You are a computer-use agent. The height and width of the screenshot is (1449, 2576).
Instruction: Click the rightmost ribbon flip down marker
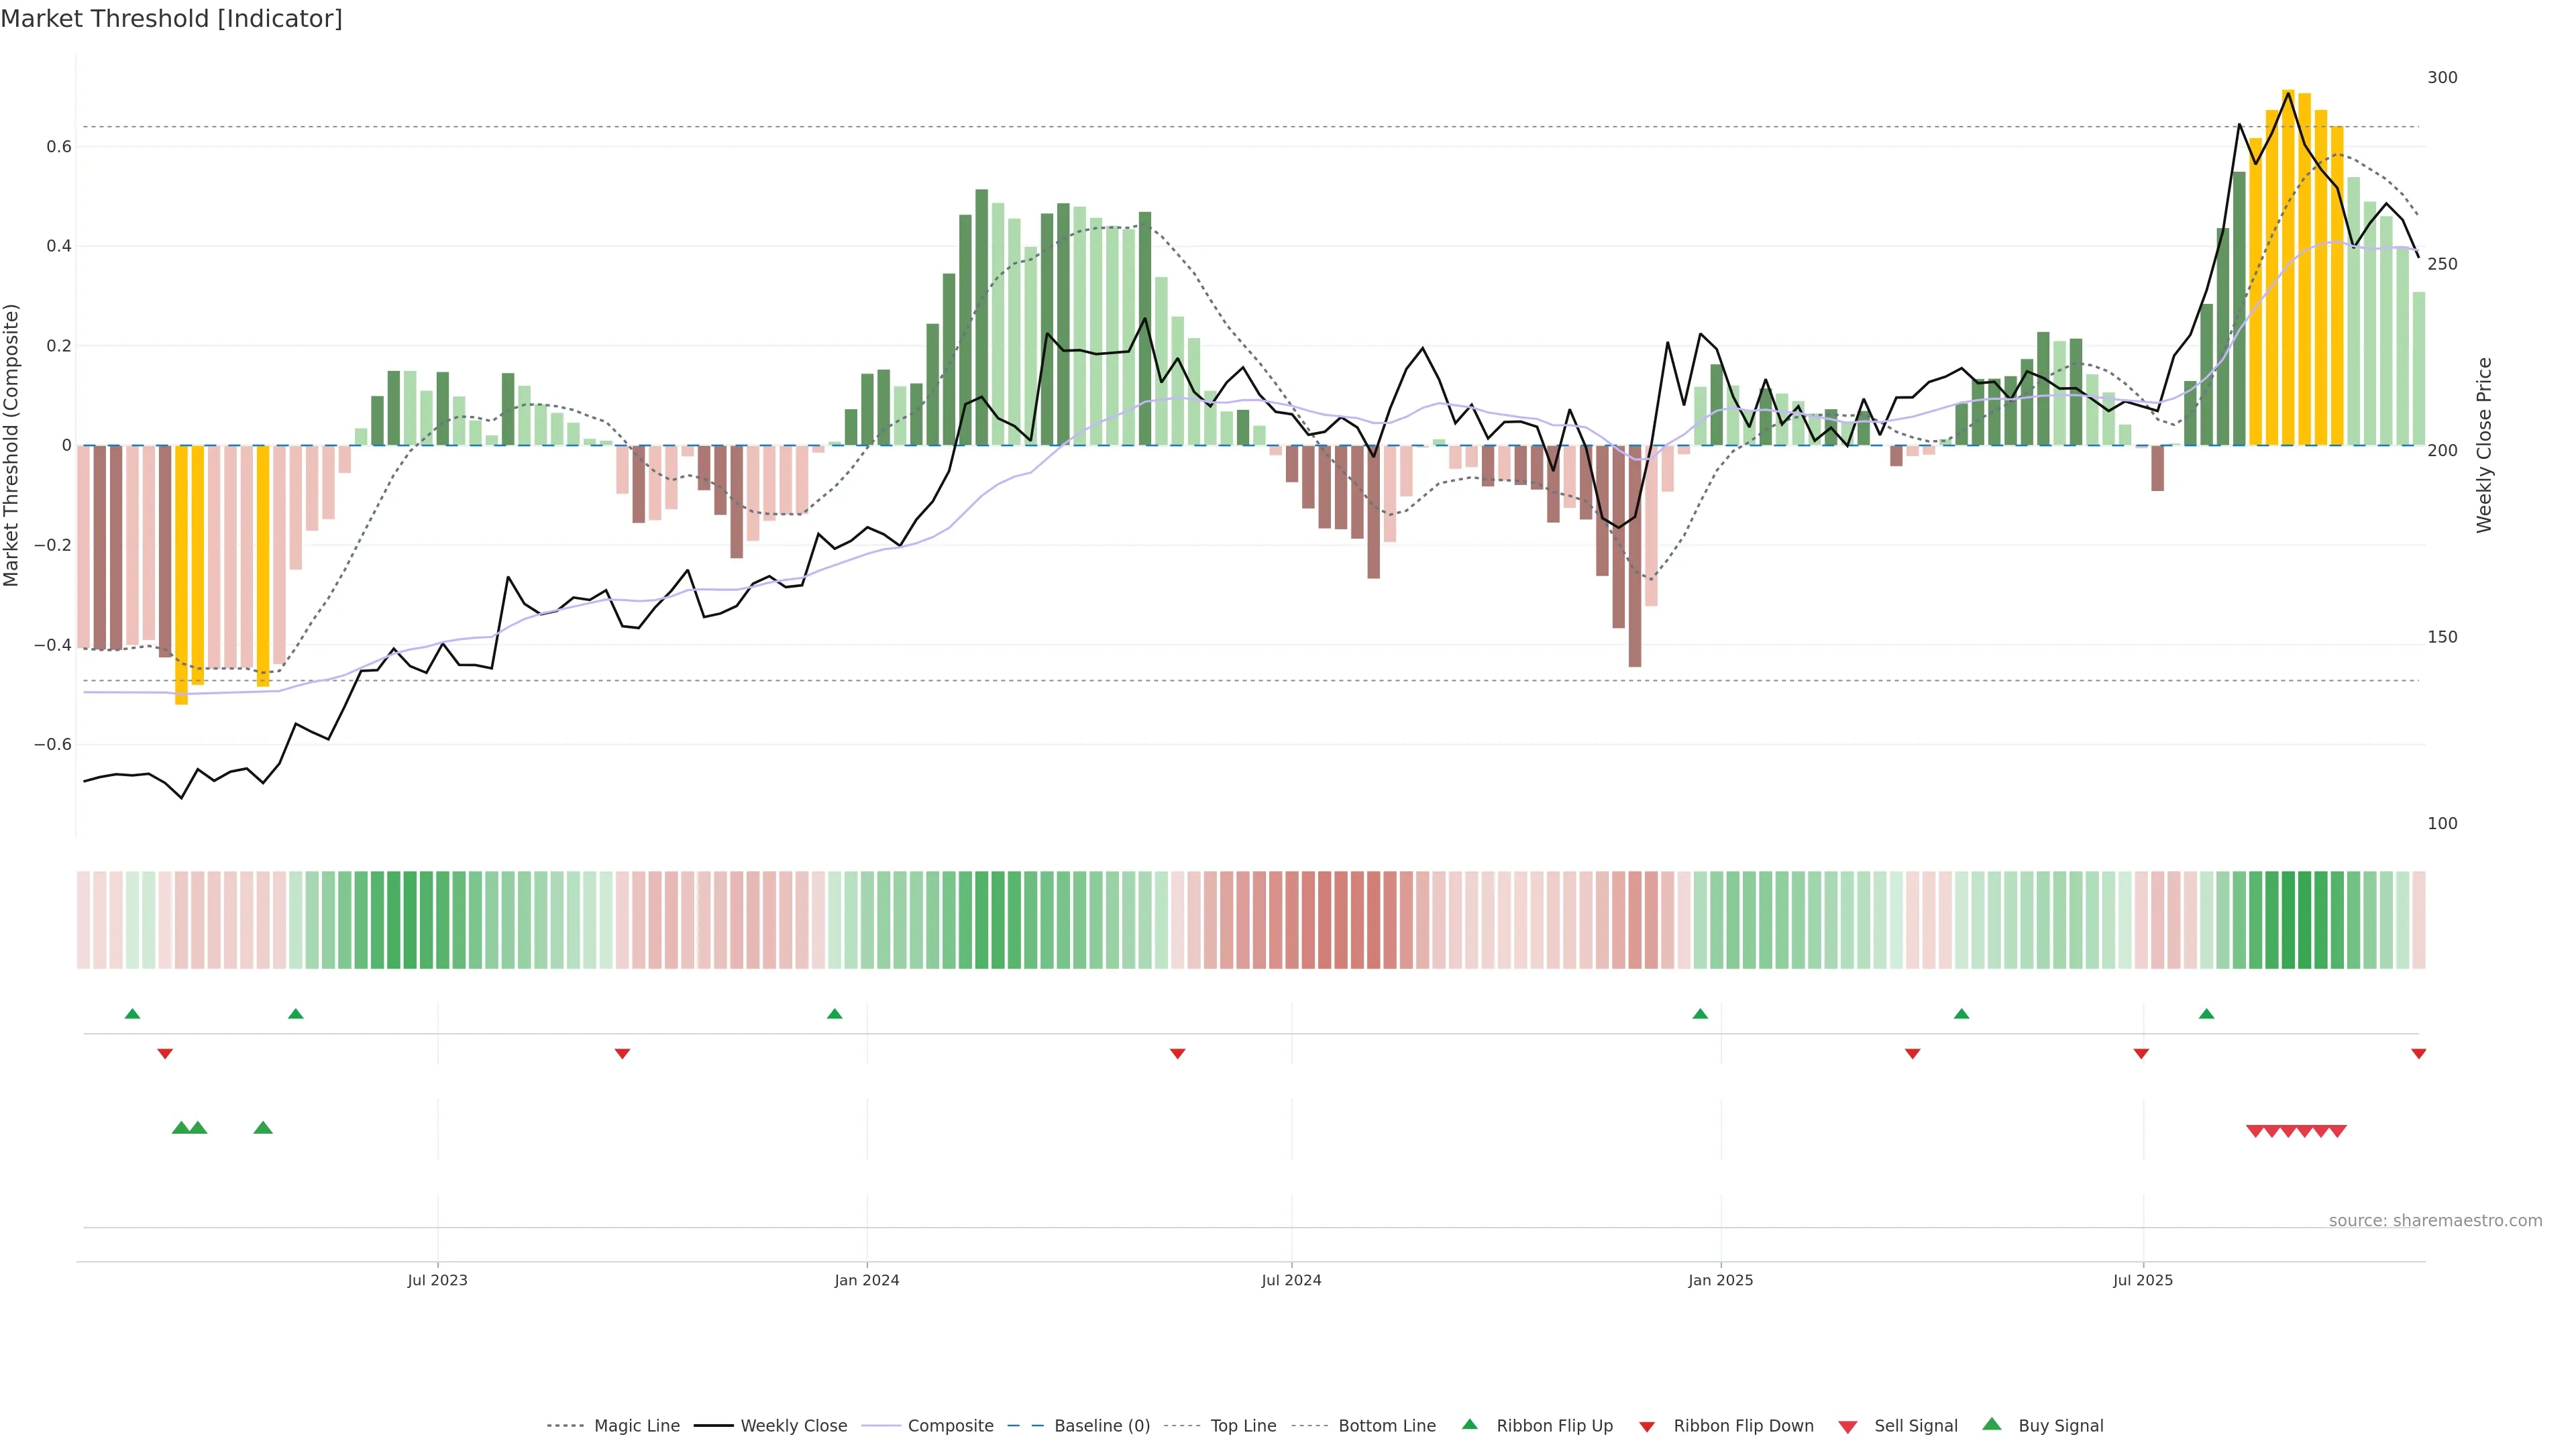2418,1054
